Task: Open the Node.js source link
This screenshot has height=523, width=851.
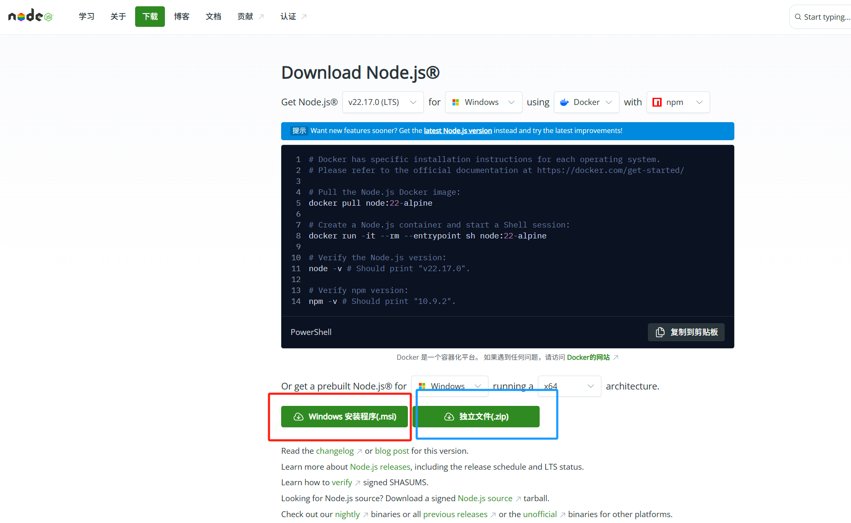Action: point(485,498)
